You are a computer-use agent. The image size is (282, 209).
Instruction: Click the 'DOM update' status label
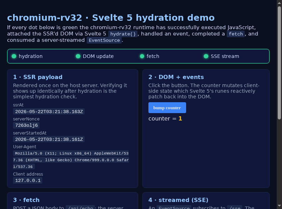tap(98, 56)
